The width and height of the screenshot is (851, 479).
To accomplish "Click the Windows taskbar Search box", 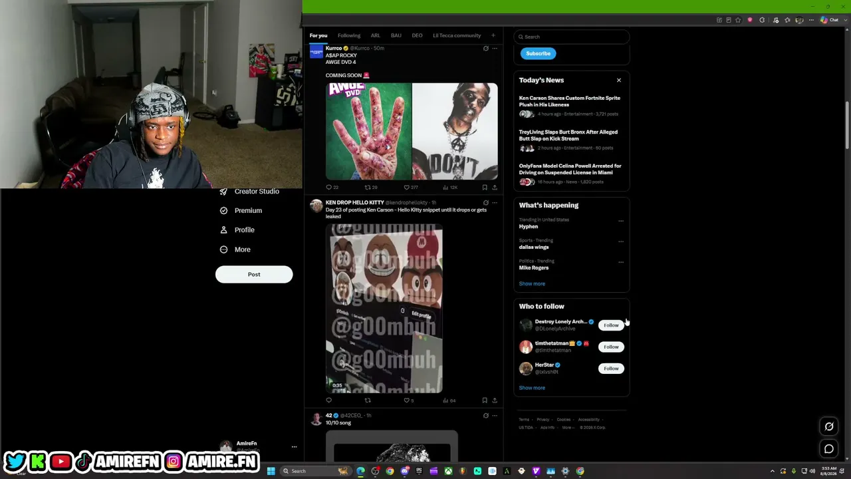I will click(316, 471).
